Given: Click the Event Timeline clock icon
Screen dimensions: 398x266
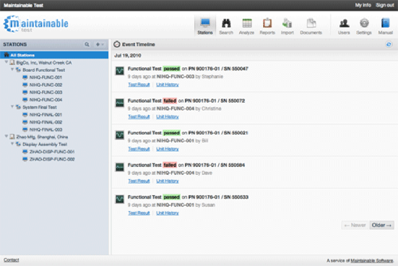Looking at the screenshot, I should click(x=117, y=44).
